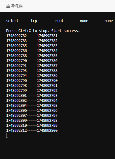Click the dashed separator line under header
Screen dimensions: 115x159
click(x=61, y=26)
